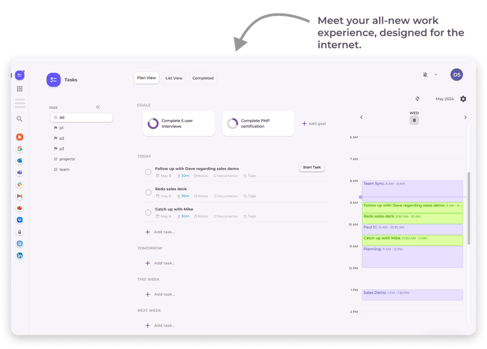Click the Add goal button

click(x=314, y=124)
